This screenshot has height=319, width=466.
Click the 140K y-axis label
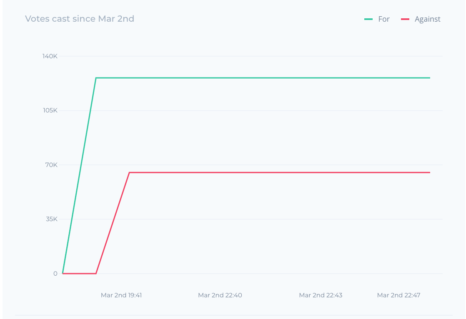50,56
